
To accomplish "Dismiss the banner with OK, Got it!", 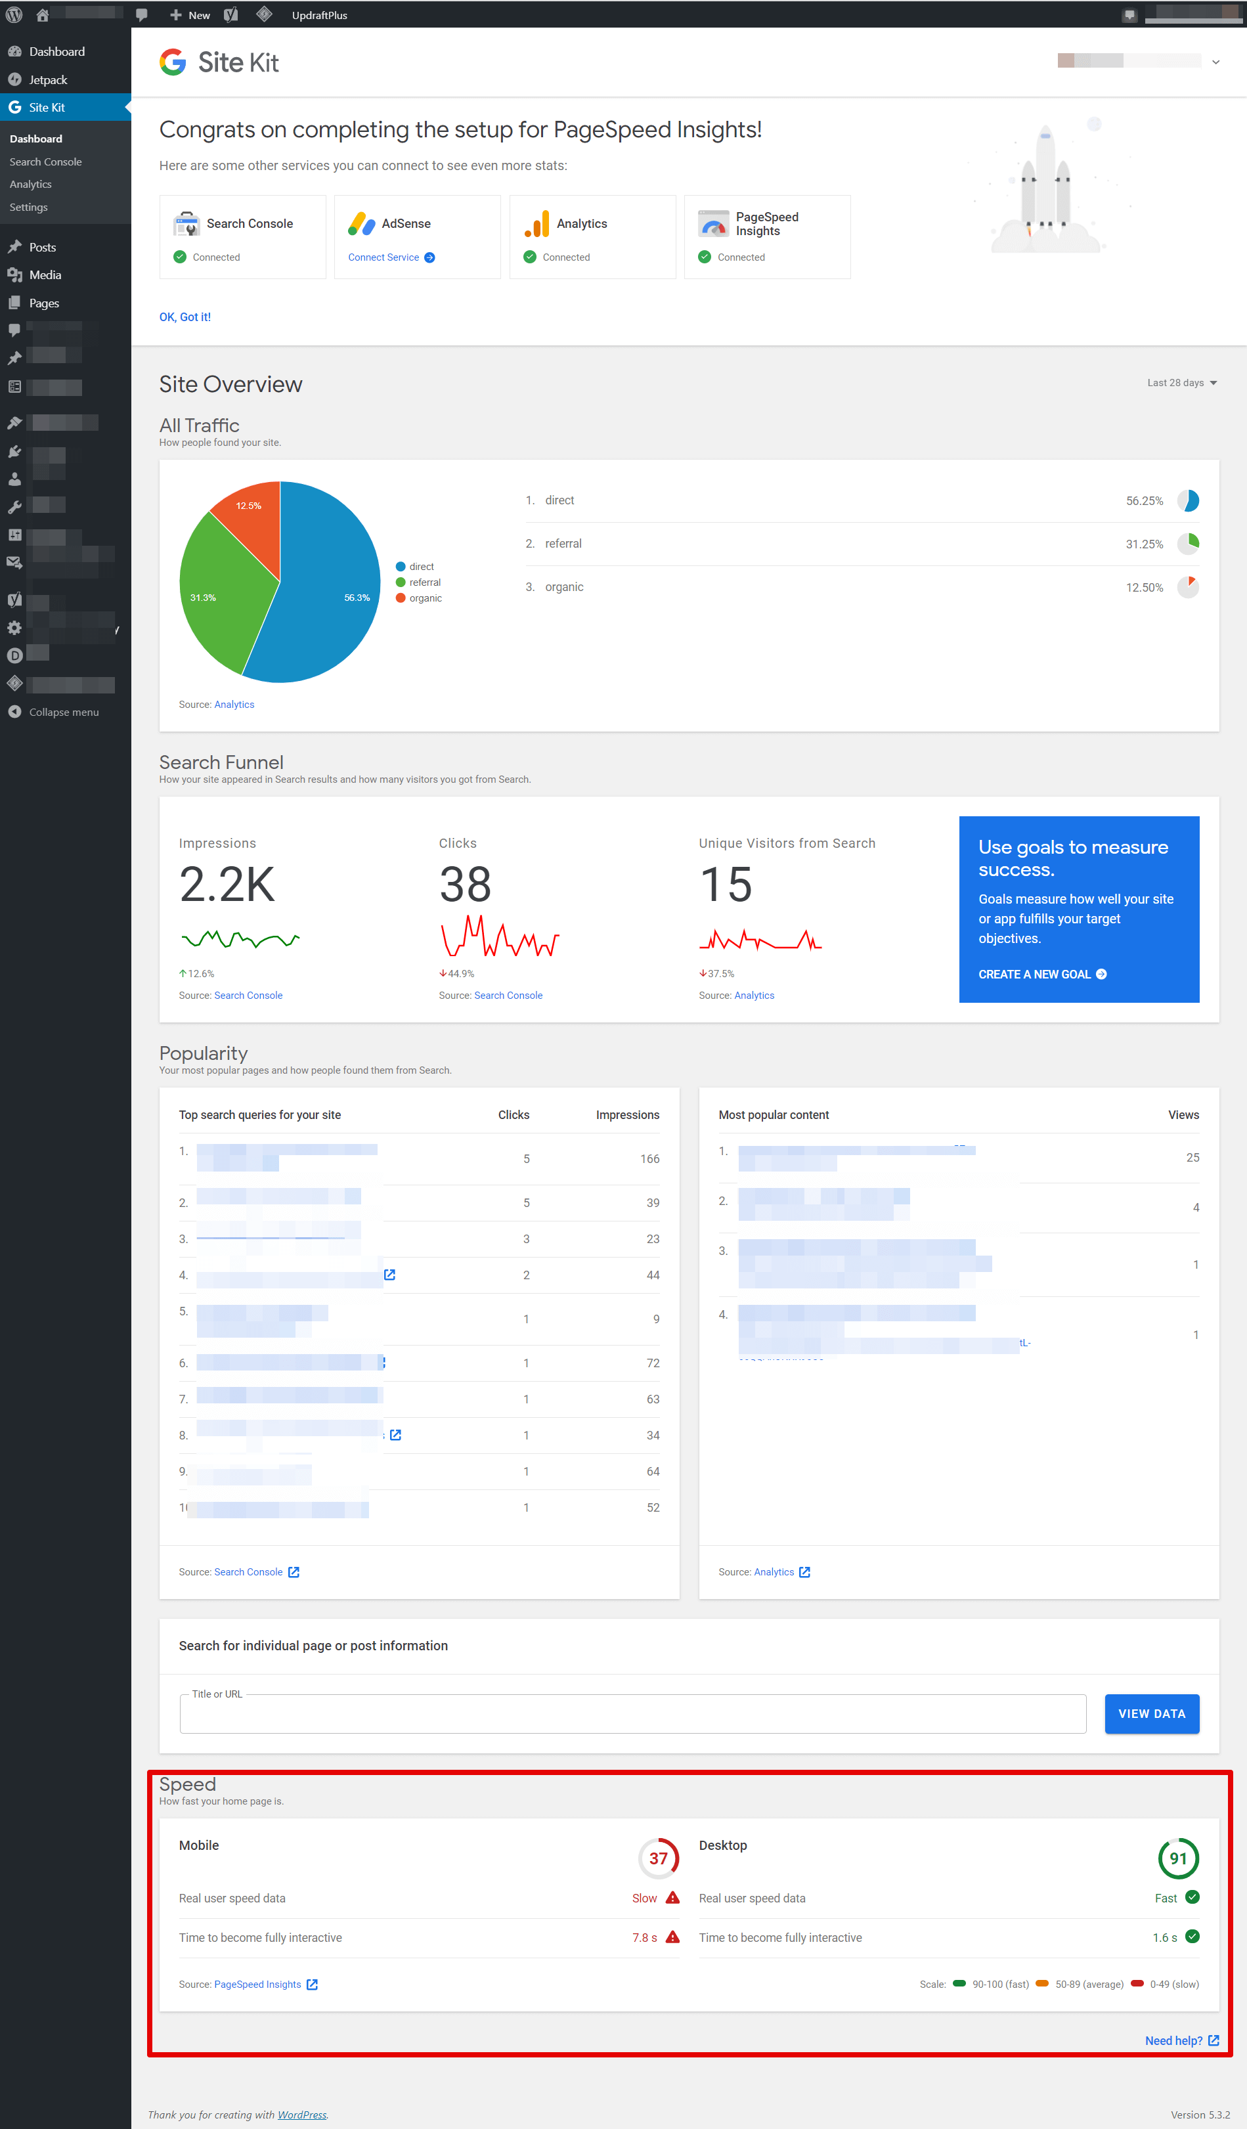I will point(185,317).
